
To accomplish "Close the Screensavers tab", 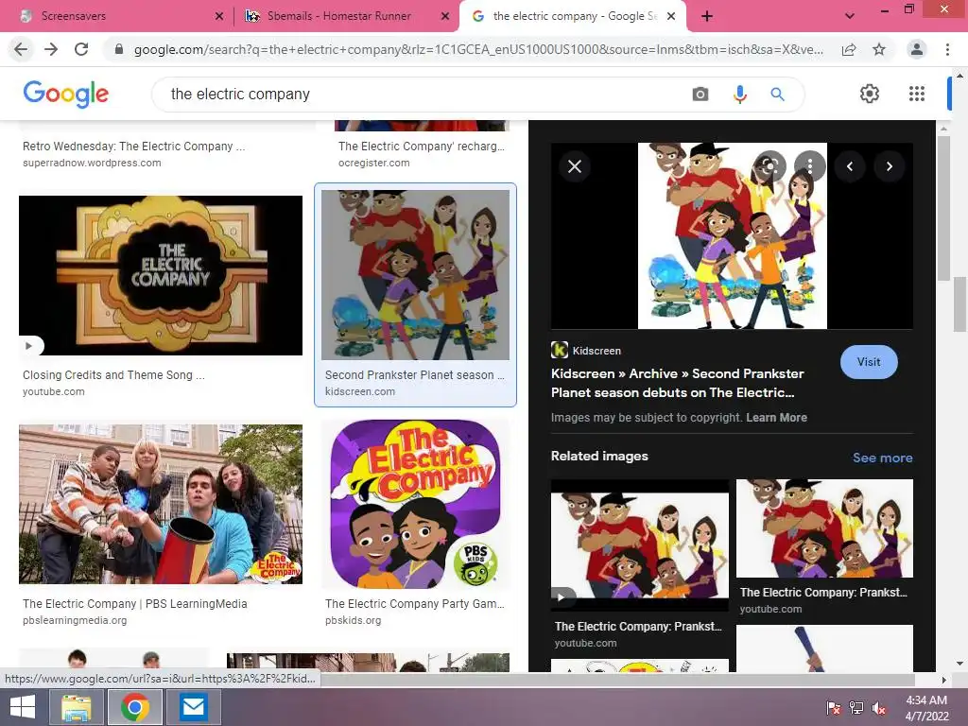I will point(219,16).
